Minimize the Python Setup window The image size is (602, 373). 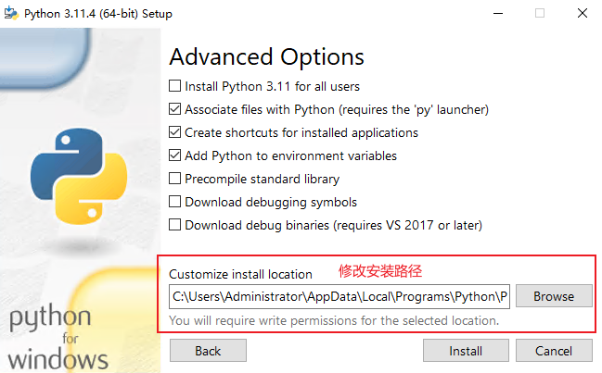(x=498, y=13)
